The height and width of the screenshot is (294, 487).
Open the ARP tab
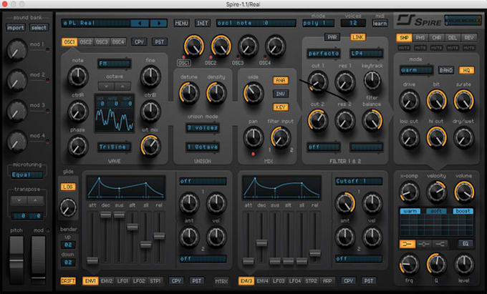(x=328, y=280)
